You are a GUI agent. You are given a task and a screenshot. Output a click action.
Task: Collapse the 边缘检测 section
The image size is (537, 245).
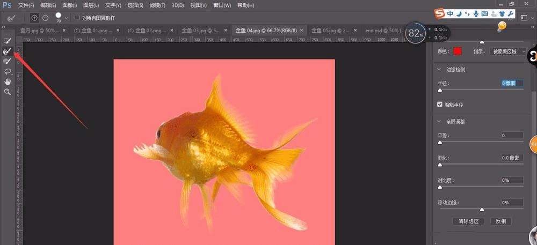click(x=439, y=69)
